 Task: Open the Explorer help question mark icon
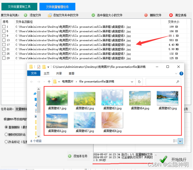[181, 74]
